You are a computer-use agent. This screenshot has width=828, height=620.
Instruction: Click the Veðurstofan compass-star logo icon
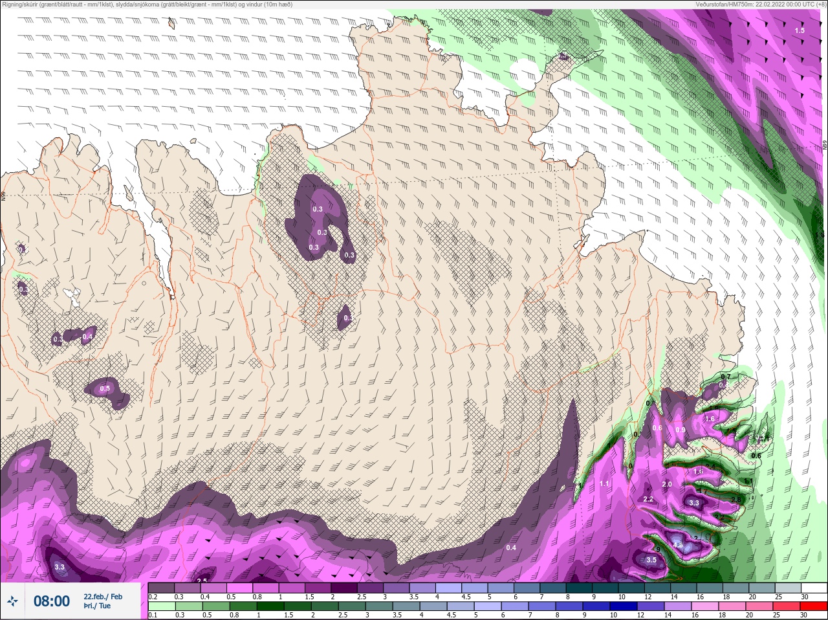(x=13, y=601)
